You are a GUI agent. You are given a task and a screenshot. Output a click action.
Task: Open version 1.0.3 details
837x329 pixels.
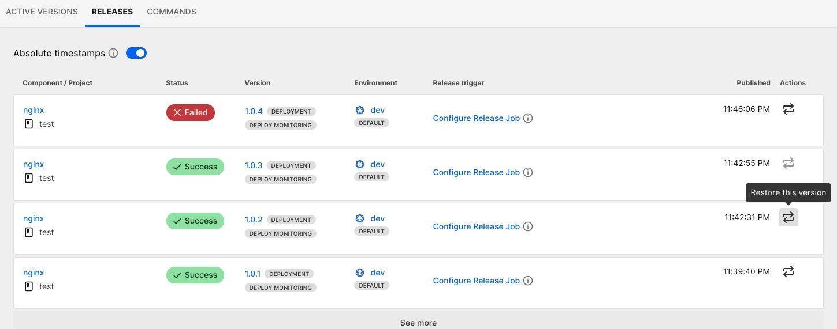click(x=254, y=165)
